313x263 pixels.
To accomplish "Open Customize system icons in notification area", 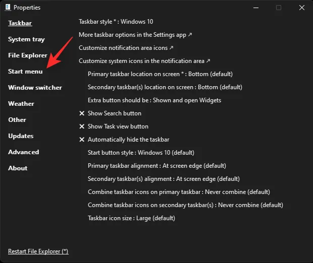I will coord(144,61).
